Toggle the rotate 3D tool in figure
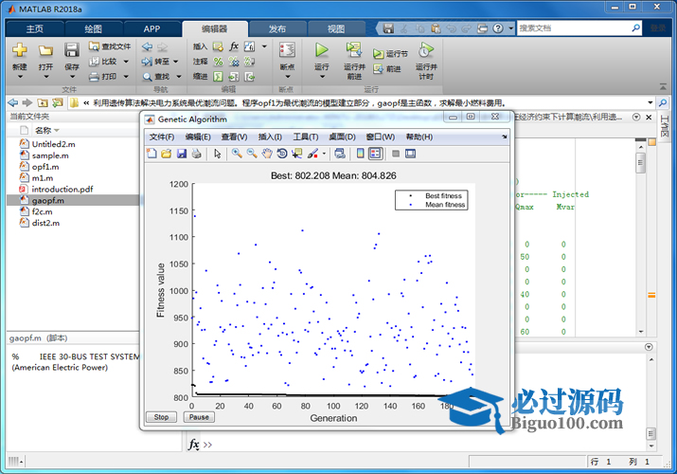The height and width of the screenshot is (474, 677). (282, 154)
